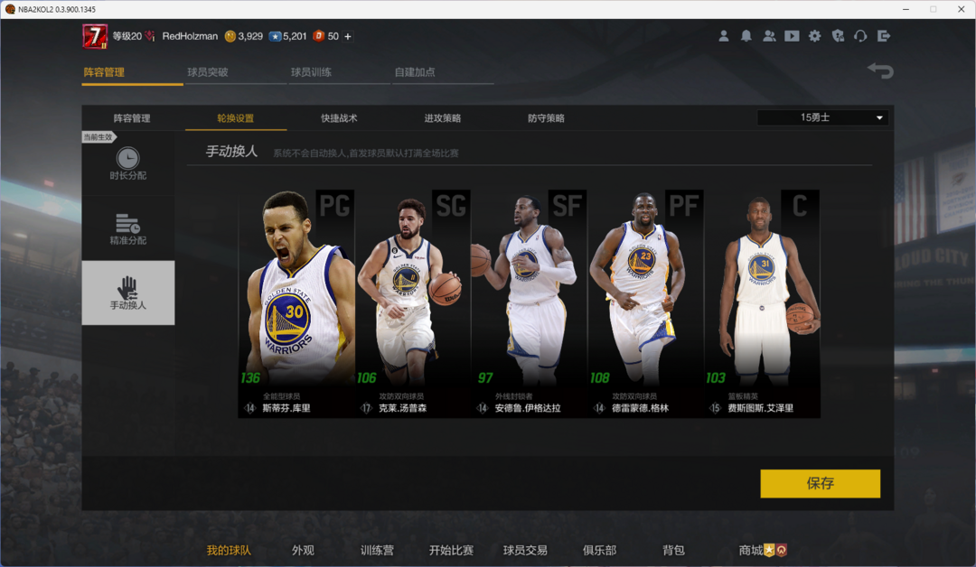Open the 进攻策略 sub-tab
The width and height of the screenshot is (976, 567).
[x=443, y=118]
